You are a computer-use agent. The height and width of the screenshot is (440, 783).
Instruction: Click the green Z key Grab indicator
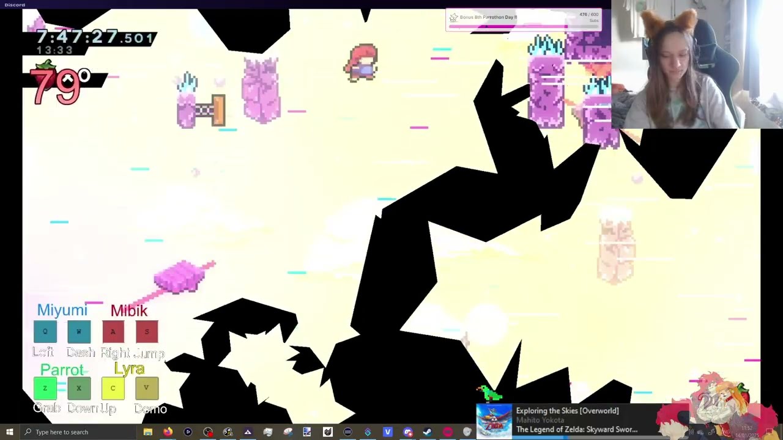pyautogui.click(x=45, y=388)
